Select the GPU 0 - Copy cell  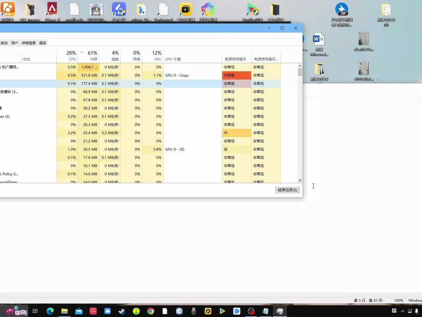tap(193, 75)
